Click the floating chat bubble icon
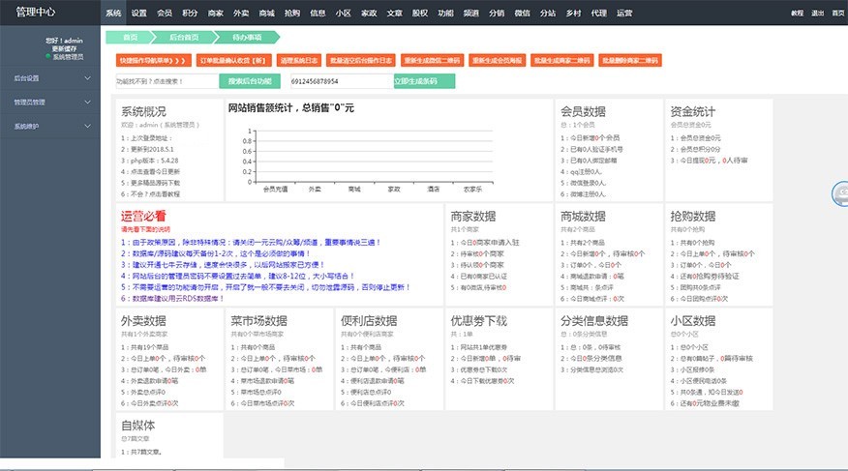This screenshot has width=848, height=471. (x=840, y=193)
